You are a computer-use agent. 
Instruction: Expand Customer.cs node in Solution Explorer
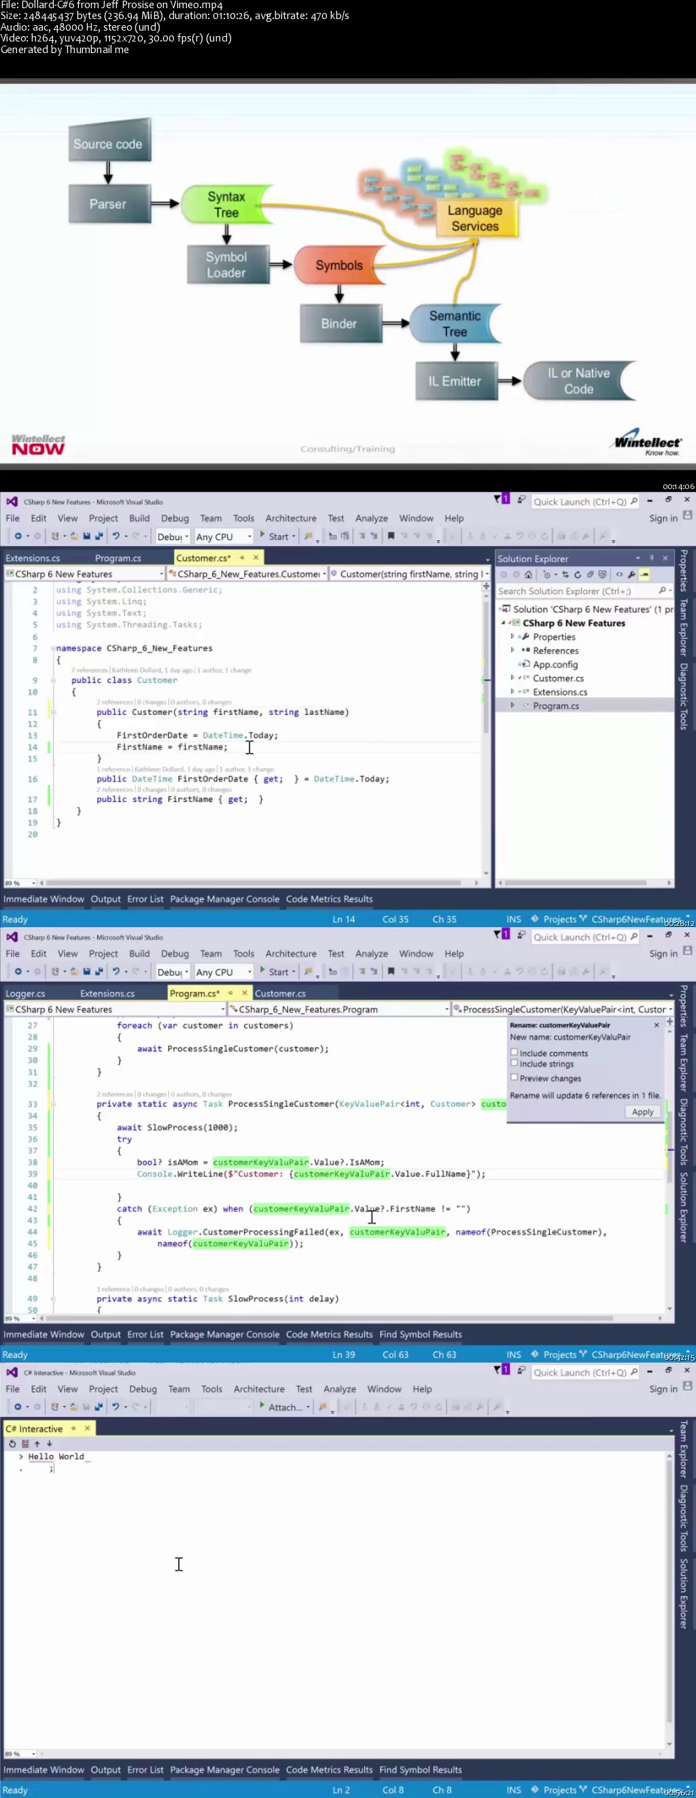pyautogui.click(x=512, y=678)
